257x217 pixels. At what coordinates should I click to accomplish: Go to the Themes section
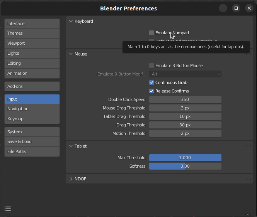pos(32,33)
